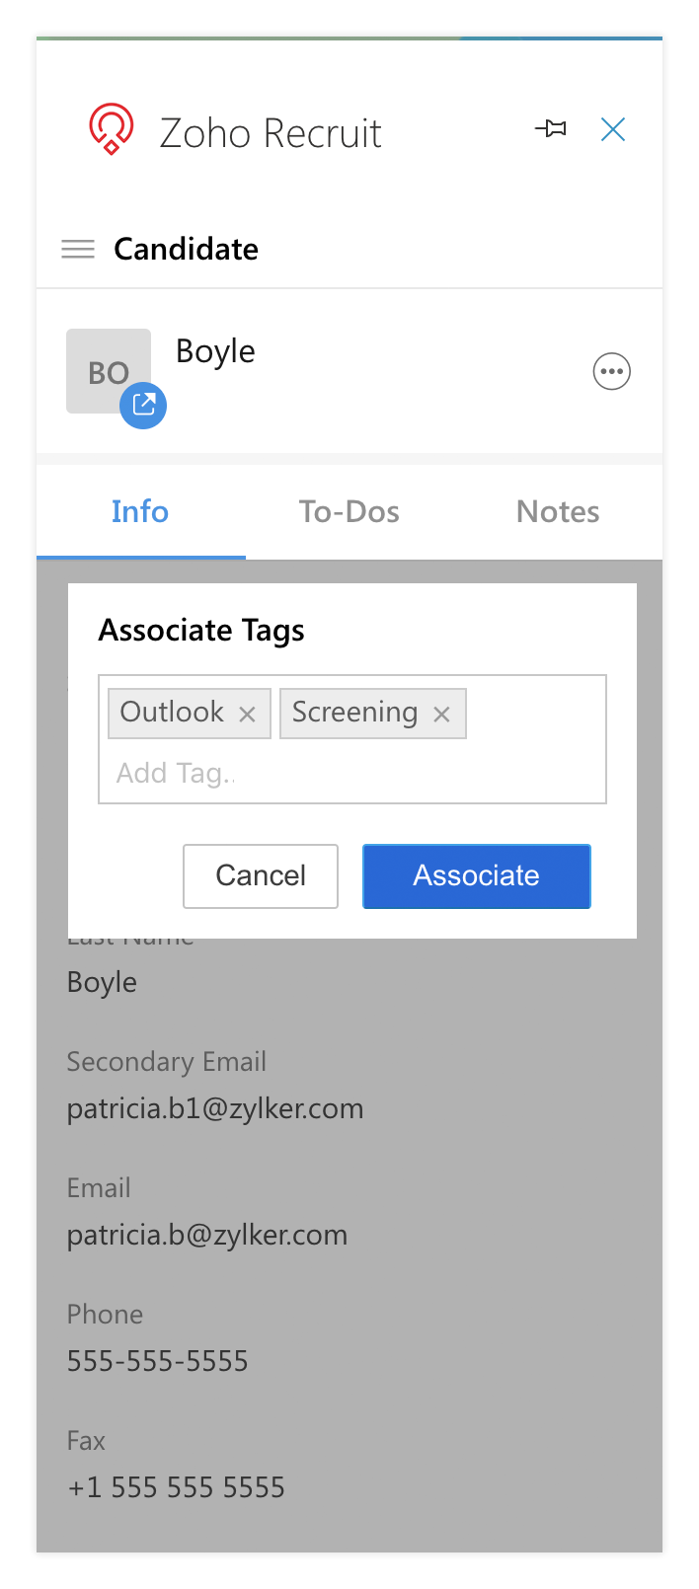Image resolution: width=699 pixels, height=1589 pixels.
Task: Click the blue Associate button
Action: click(476, 875)
